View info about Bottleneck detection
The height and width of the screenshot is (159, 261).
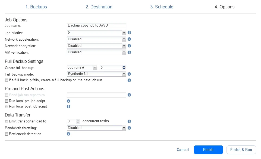point(68,134)
